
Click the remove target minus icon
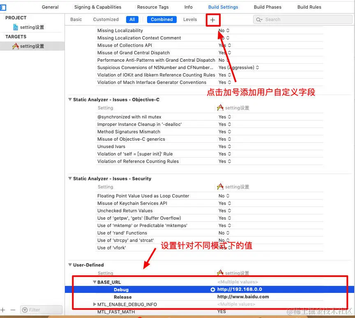13,310
